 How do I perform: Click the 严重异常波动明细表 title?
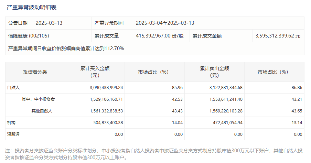[x=31, y=7]
